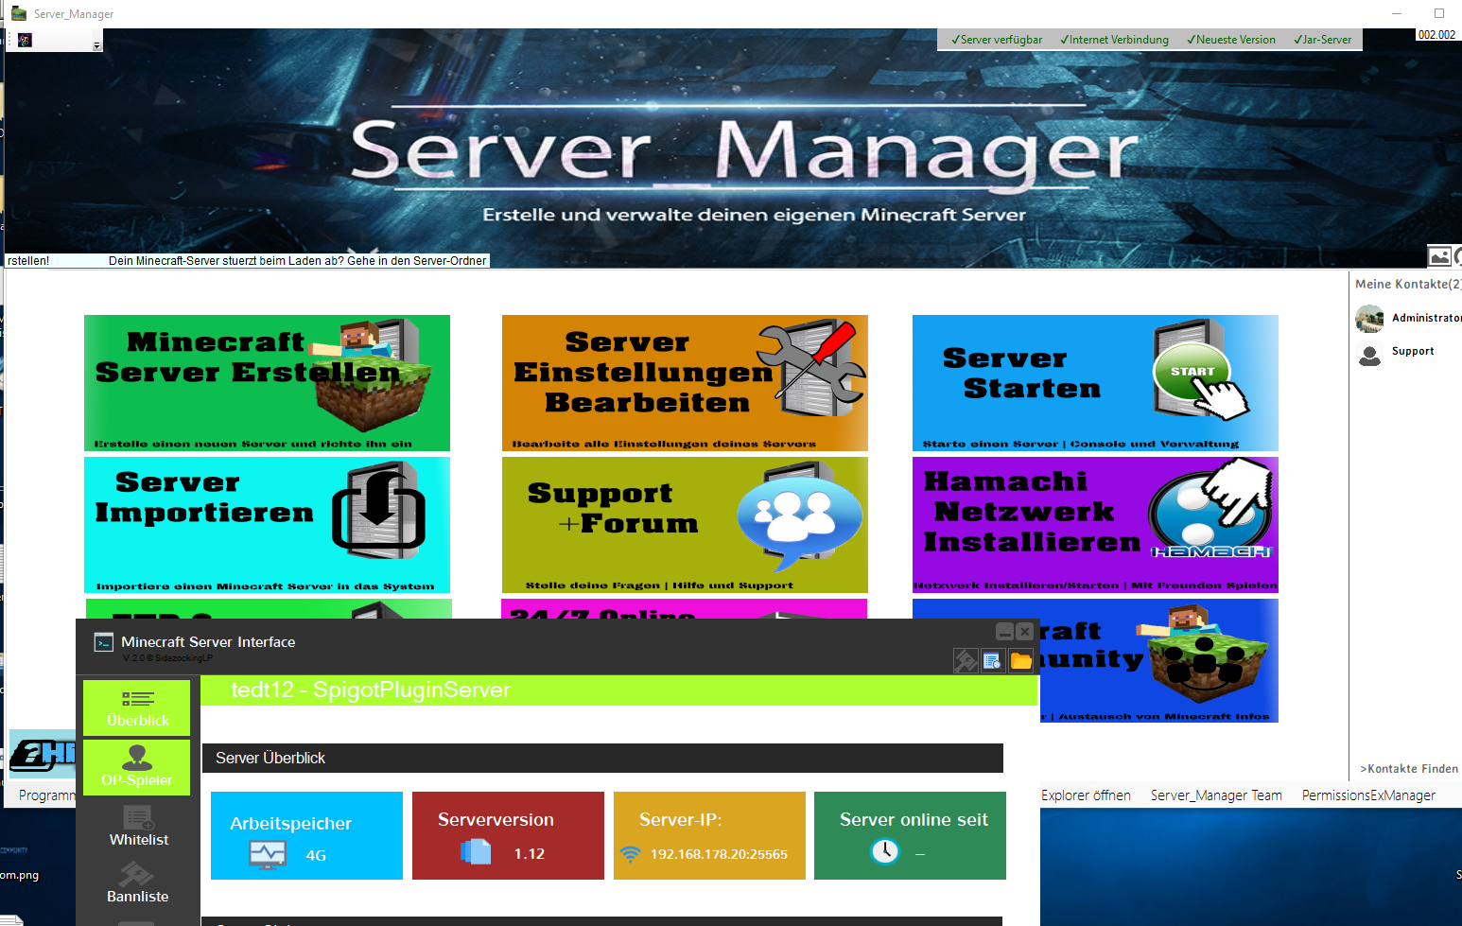
Task: Select the Administrator contact
Action: pyautogui.click(x=1425, y=318)
